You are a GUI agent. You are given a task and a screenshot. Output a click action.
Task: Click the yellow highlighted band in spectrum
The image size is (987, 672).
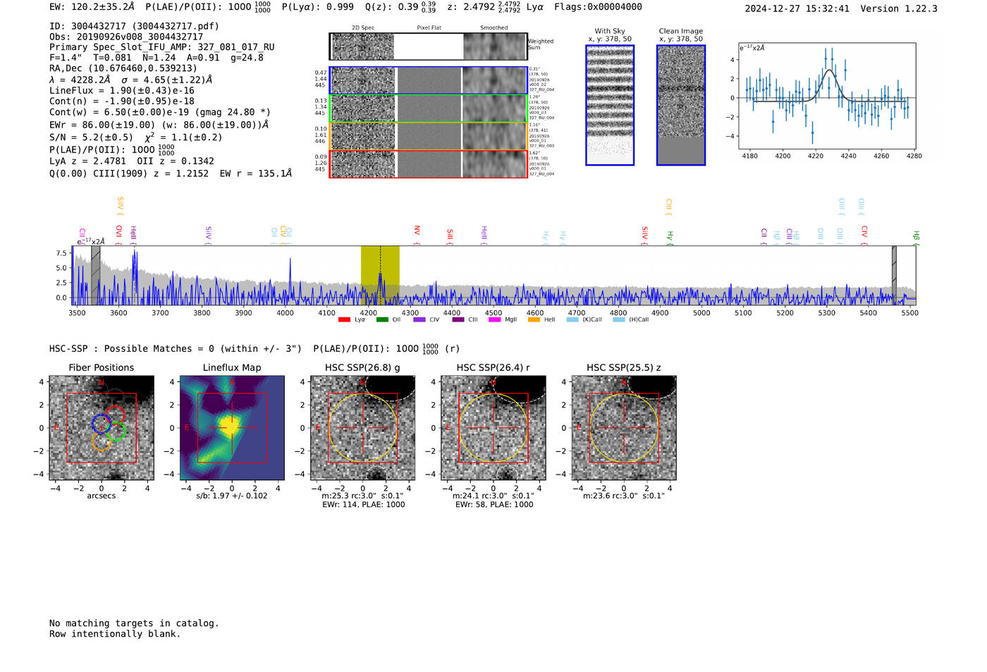click(380, 275)
